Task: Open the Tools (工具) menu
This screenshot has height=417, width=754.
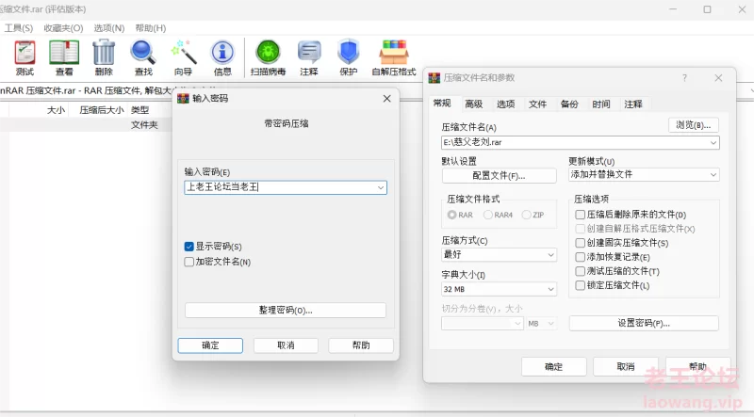Action: click(18, 28)
